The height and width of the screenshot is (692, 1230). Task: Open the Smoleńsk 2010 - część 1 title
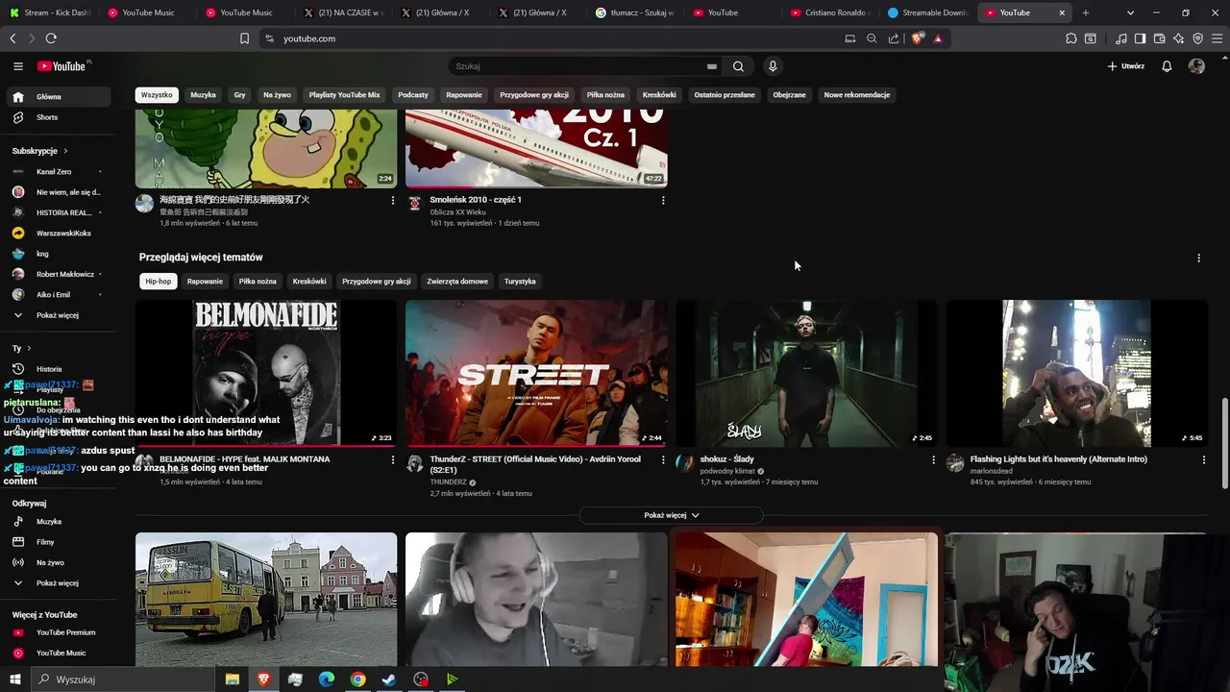coord(476,200)
